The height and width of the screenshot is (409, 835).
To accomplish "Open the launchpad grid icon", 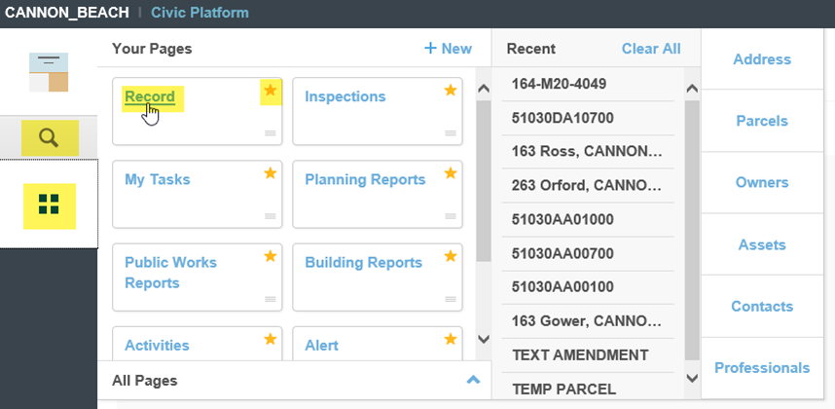I will coord(49,204).
